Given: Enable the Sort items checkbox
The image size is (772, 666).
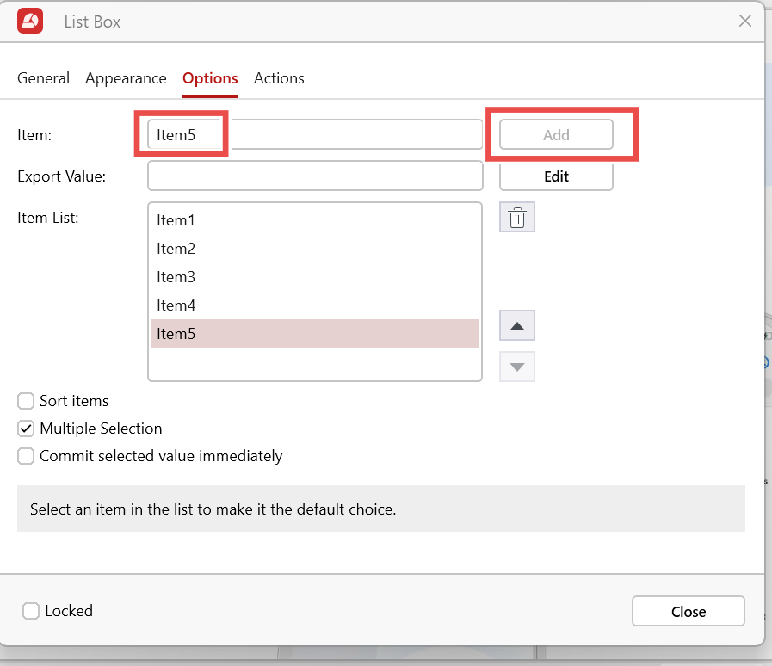Looking at the screenshot, I should [x=27, y=401].
